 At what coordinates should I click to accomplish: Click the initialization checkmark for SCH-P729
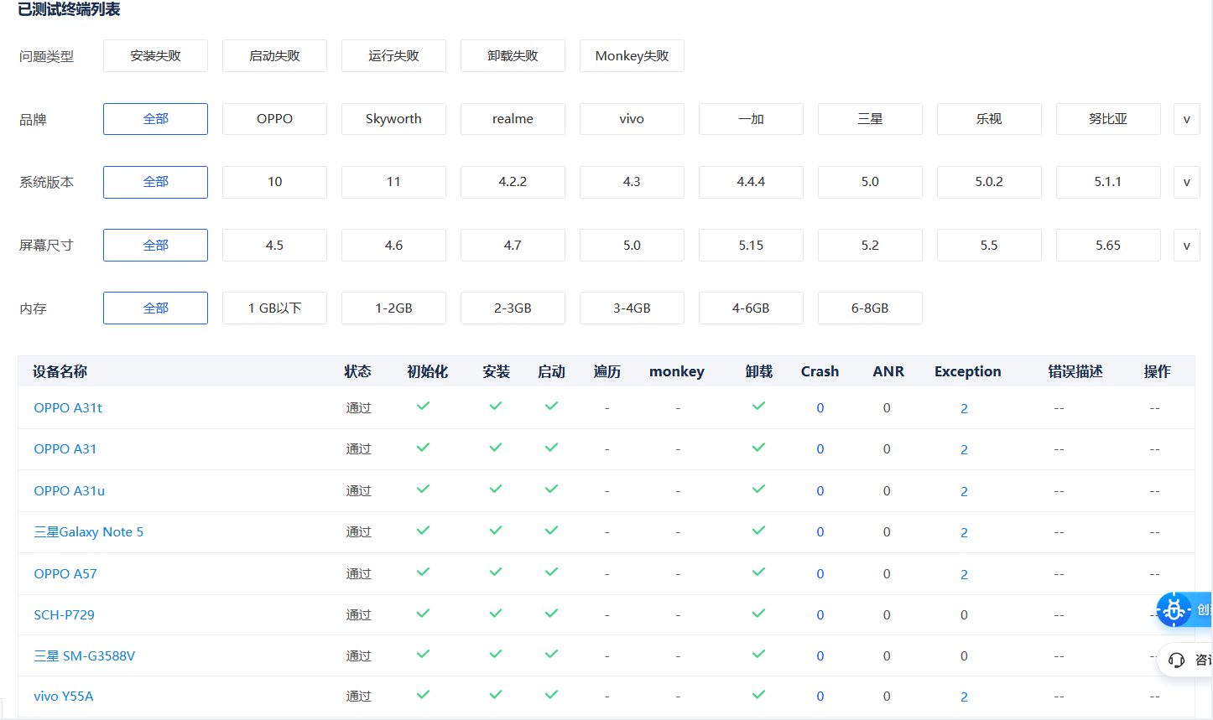423,613
